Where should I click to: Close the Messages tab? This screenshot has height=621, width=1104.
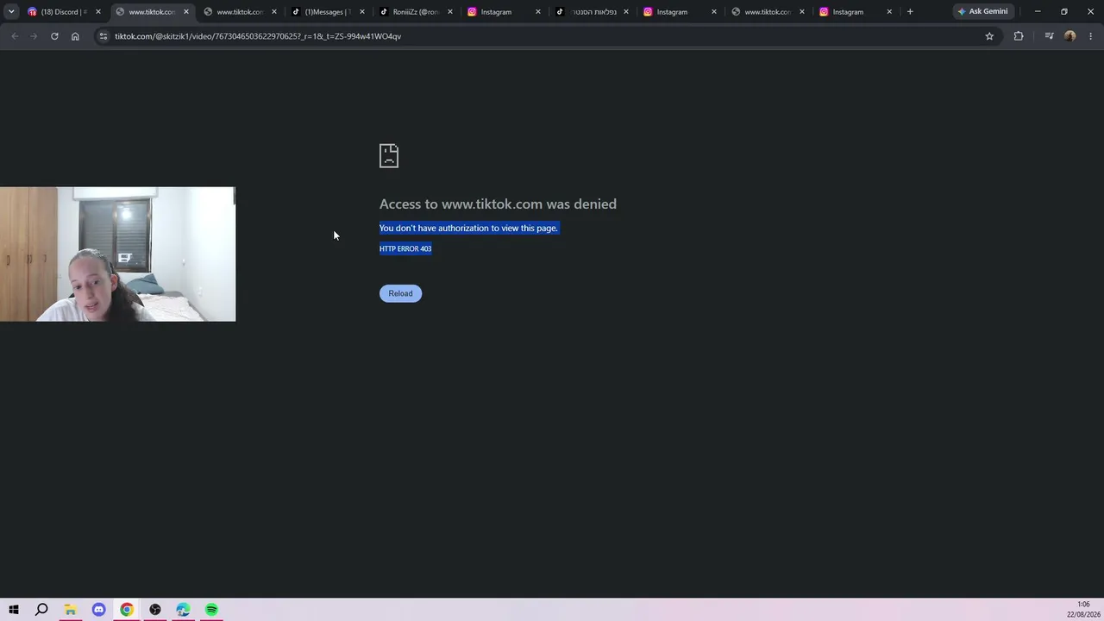click(x=362, y=12)
